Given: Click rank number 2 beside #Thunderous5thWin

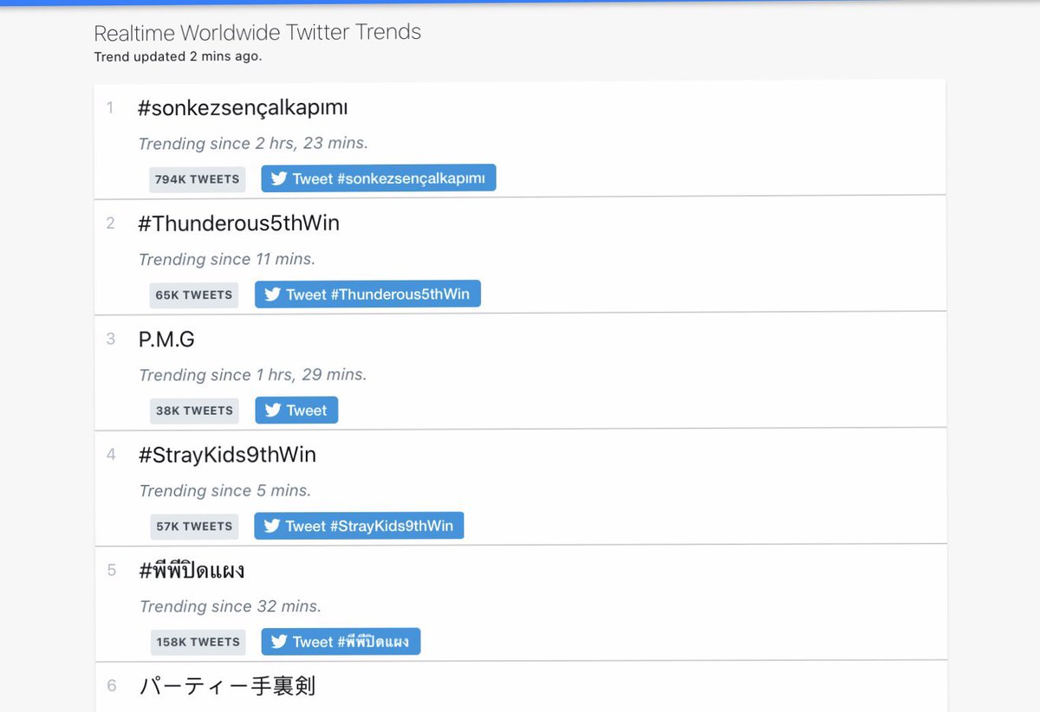Looking at the screenshot, I should tap(110, 223).
